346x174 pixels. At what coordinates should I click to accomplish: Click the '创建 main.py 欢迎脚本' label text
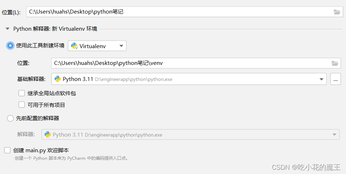pyautogui.click(x=41, y=150)
